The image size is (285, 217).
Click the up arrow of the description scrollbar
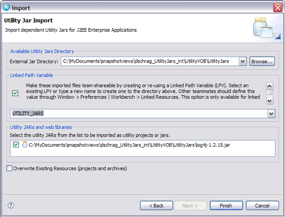coord(270,86)
